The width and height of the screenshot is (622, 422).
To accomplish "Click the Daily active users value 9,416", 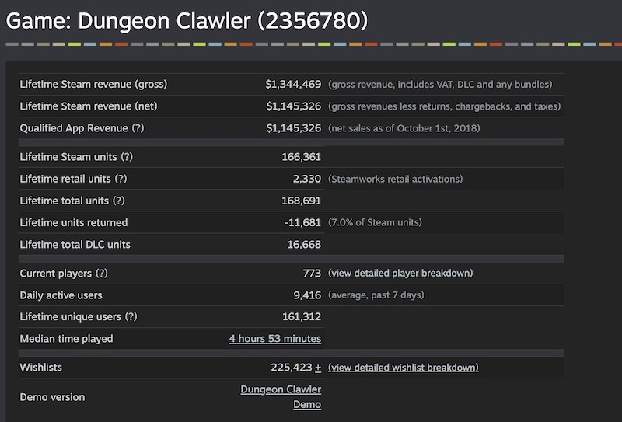I will [306, 295].
